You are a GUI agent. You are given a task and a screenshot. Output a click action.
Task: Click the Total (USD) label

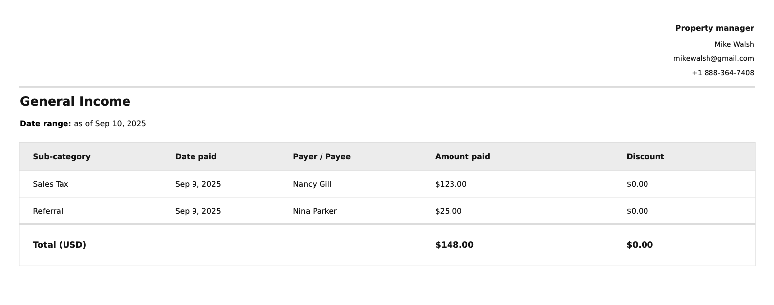60,245
